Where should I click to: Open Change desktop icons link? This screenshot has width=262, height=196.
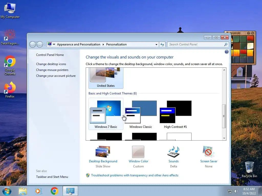pyautogui.click(x=51, y=64)
